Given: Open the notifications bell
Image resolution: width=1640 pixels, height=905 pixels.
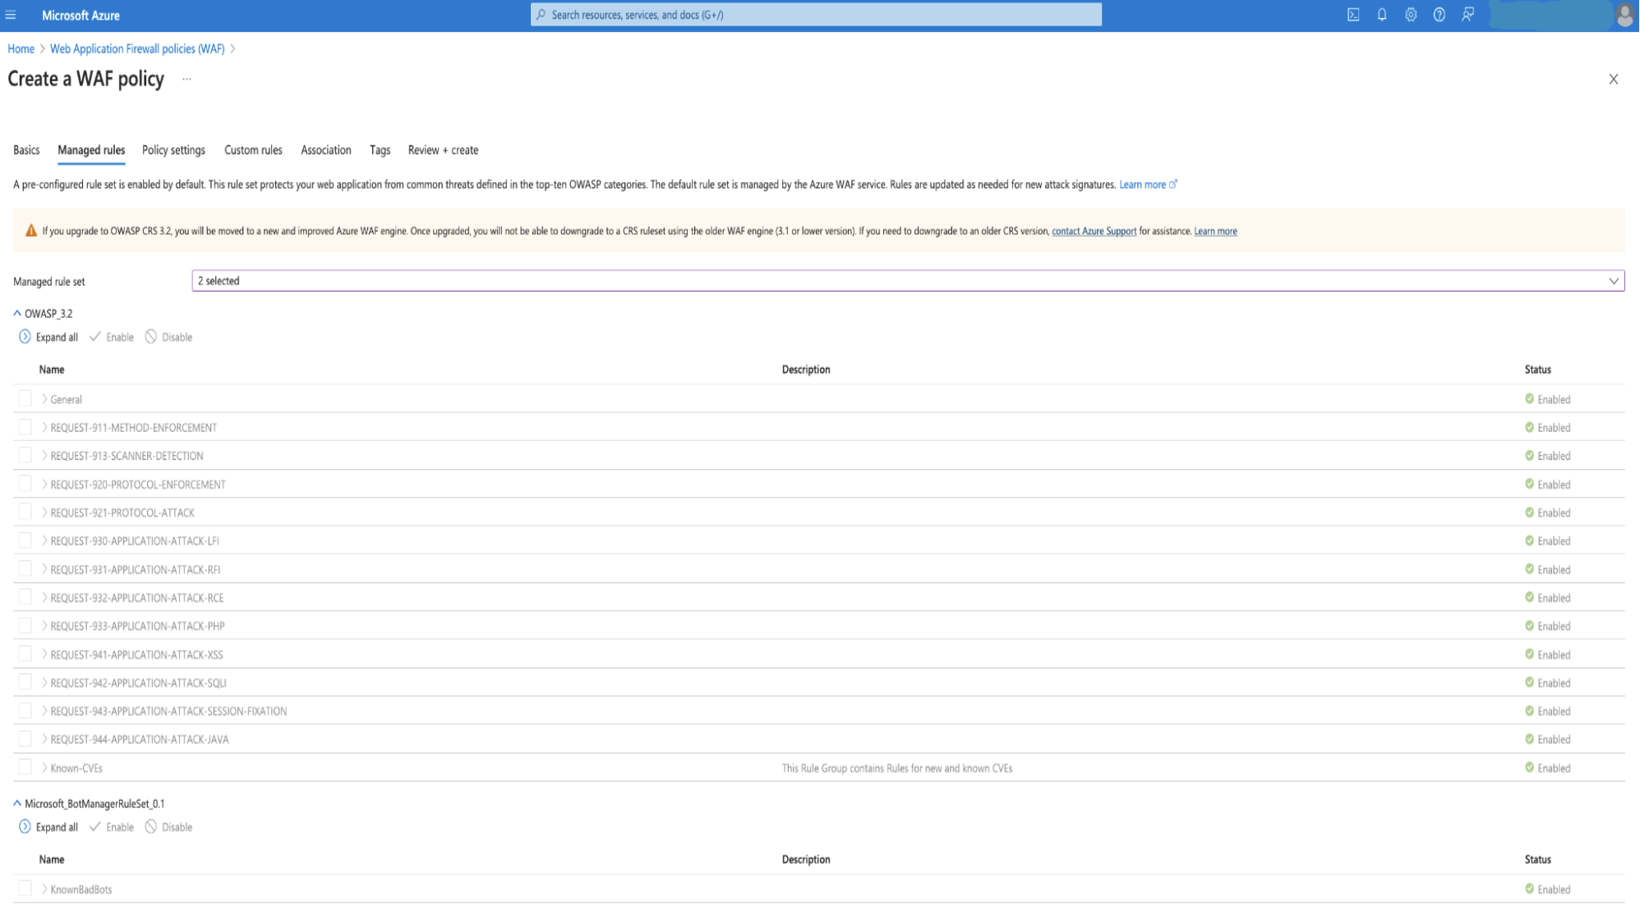Looking at the screenshot, I should tap(1382, 15).
